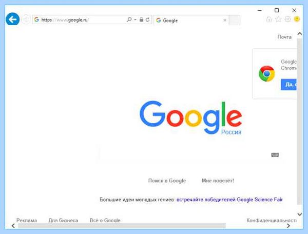The image size is (308, 234).
Task: Click the Мне повезёт! button
Action: (x=218, y=181)
